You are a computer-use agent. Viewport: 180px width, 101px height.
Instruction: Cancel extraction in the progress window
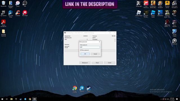[x=109, y=63]
